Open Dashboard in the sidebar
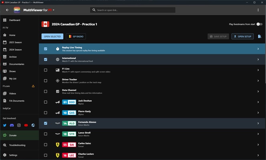Viewport: 266px width, 160px height. [x=19, y=20]
